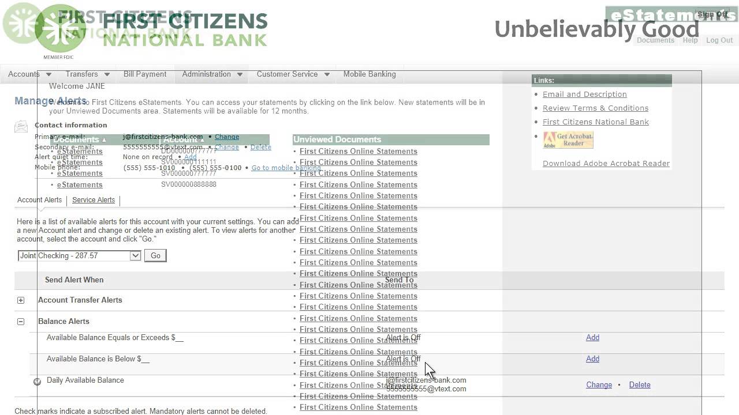Add an Available Balance Equals or Exceeds alert
The height and width of the screenshot is (415, 739).
[592, 338]
